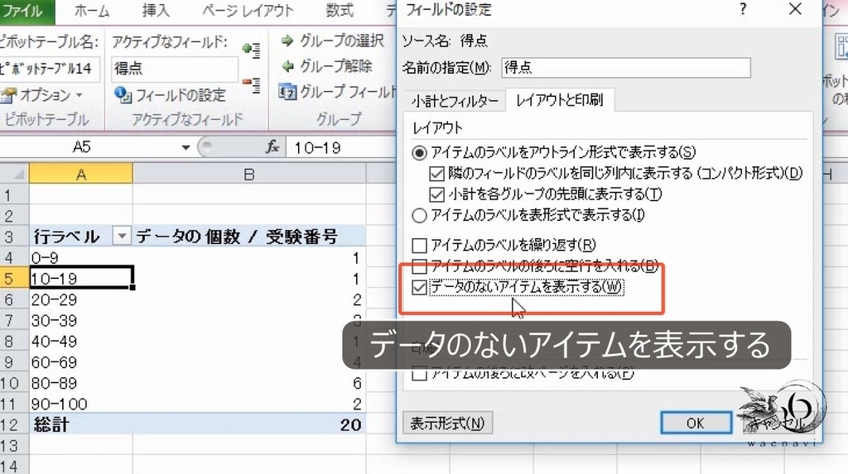Close the フィールドの設定 dialog

point(795,9)
